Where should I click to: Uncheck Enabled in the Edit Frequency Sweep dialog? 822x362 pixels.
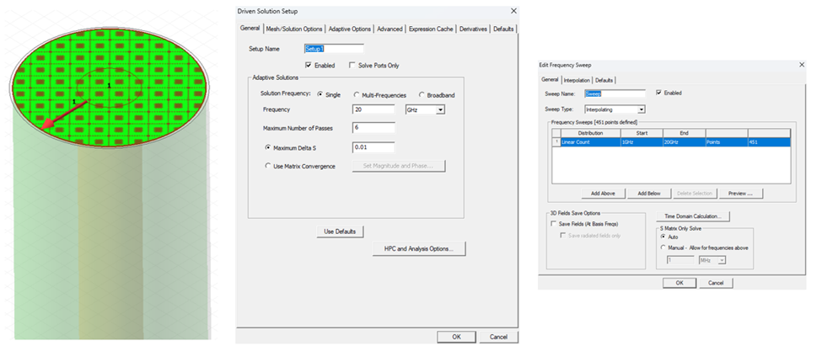(x=658, y=93)
